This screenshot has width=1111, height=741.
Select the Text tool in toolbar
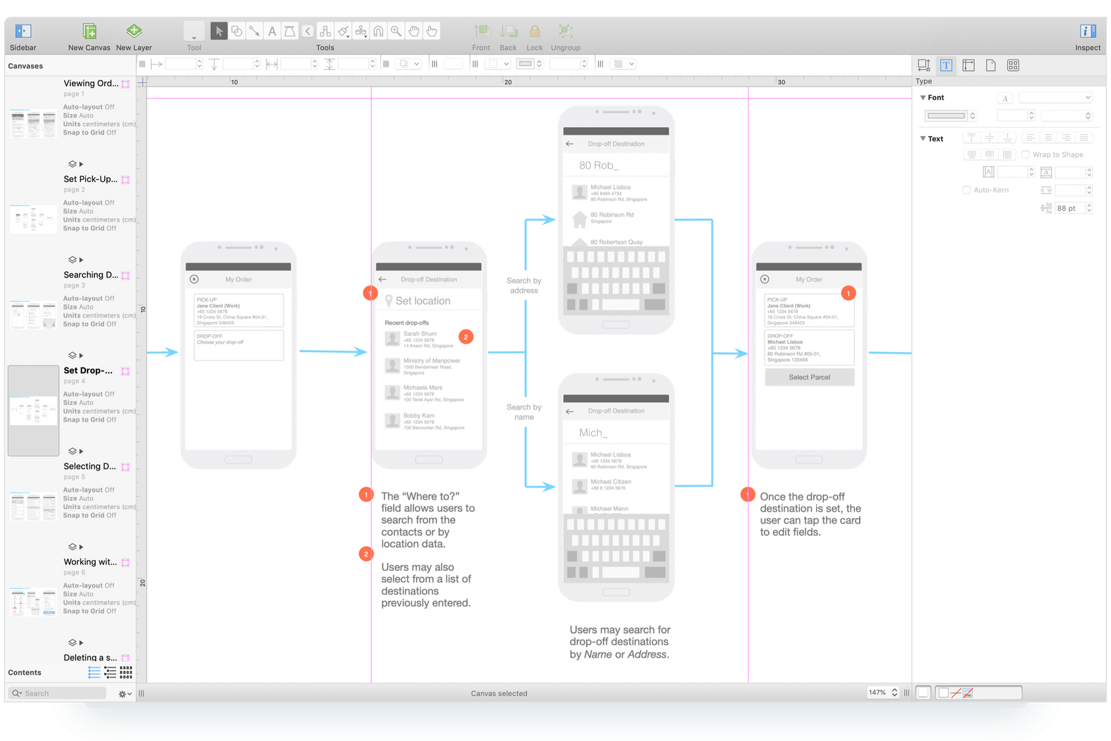pyautogui.click(x=272, y=31)
